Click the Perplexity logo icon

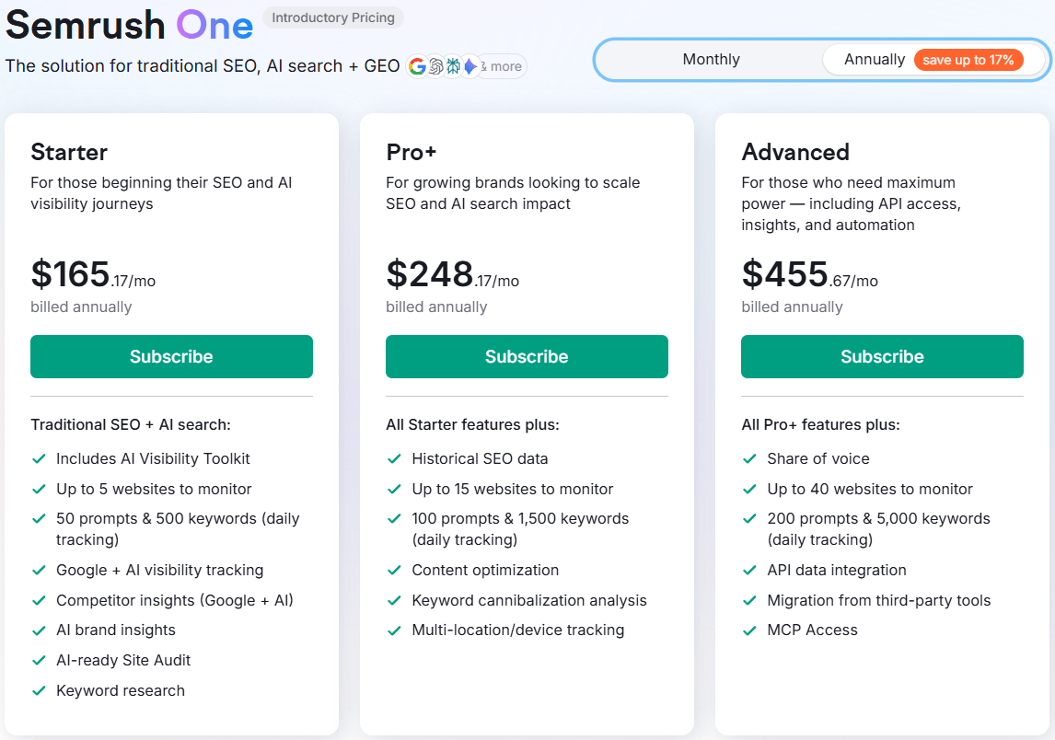tap(452, 66)
